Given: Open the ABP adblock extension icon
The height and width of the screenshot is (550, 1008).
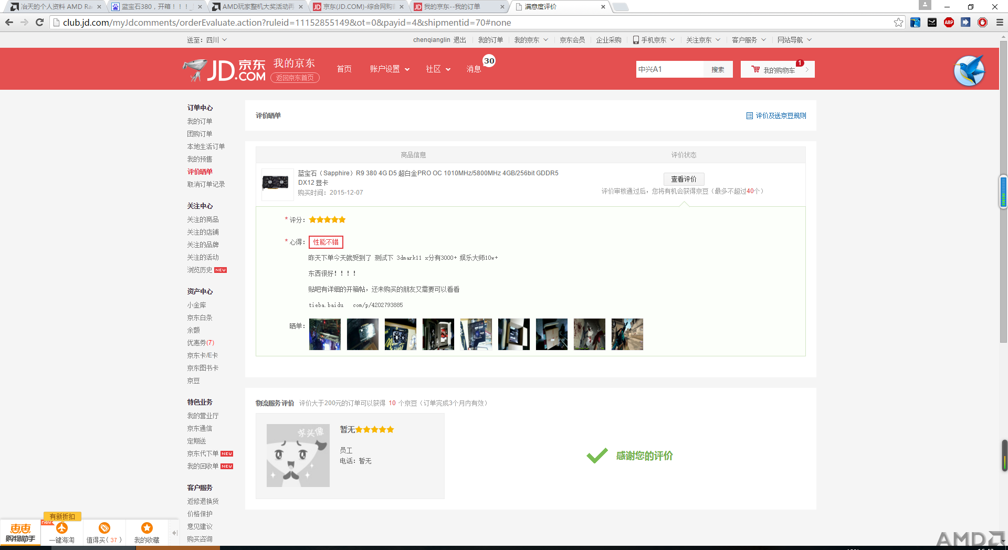Looking at the screenshot, I should point(949,22).
